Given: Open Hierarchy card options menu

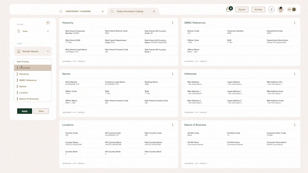Looking at the screenshot, I should (x=173, y=23).
